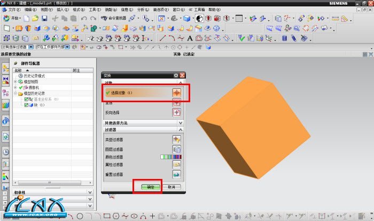Click the 反向选择 (invert selection) icon

[176, 112]
